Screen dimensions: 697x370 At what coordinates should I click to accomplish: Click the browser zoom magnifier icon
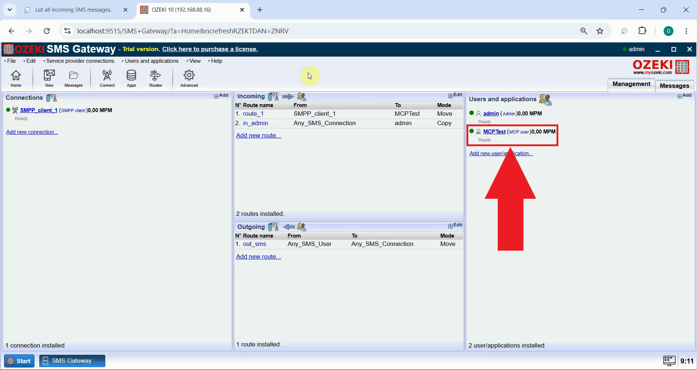point(584,31)
